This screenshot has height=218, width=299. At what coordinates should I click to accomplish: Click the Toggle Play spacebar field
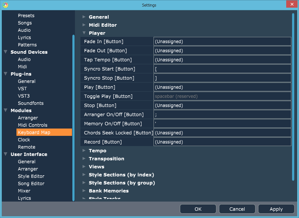click(222, 96)
